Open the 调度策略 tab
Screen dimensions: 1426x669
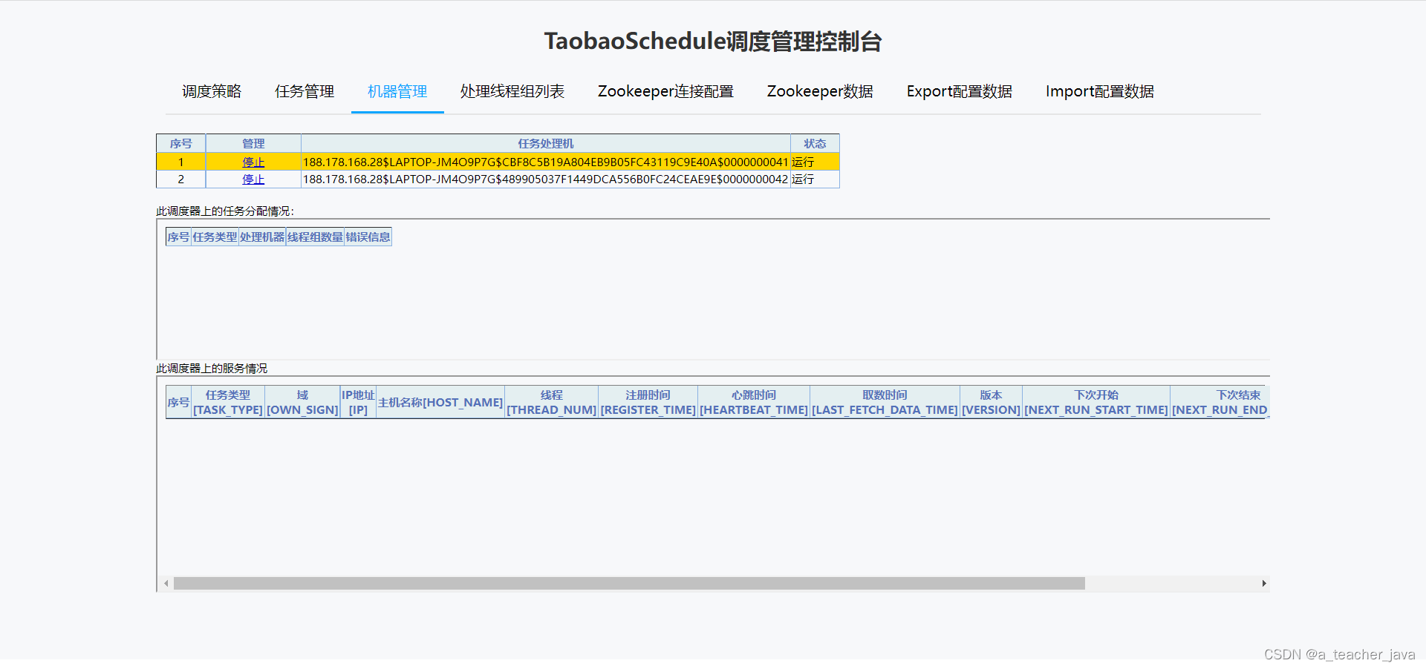212,91
